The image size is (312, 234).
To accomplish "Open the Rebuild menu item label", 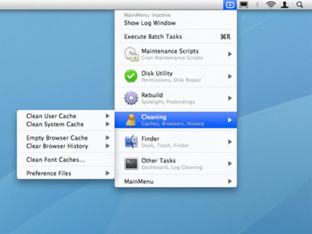I will (x=152, y=95).
